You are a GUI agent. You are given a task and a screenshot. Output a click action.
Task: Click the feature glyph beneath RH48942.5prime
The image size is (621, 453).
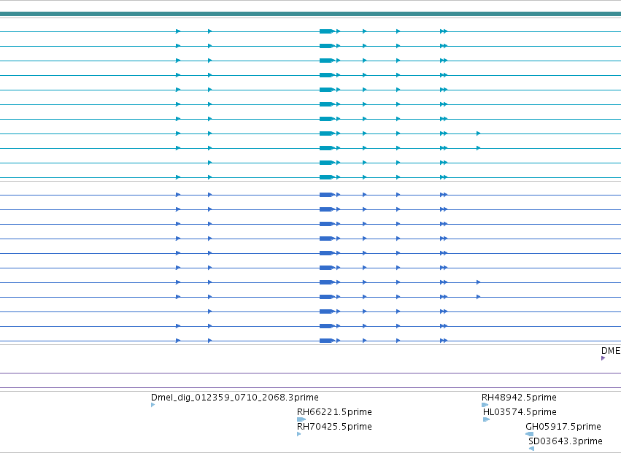coord(485,405)
